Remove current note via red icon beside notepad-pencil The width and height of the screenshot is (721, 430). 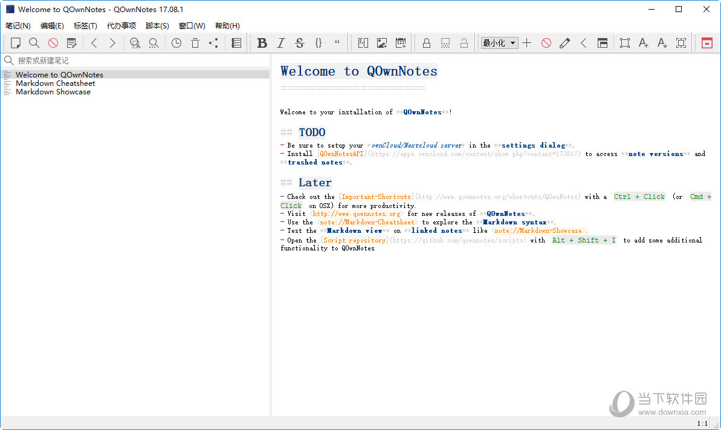click(x=53, y=43)
